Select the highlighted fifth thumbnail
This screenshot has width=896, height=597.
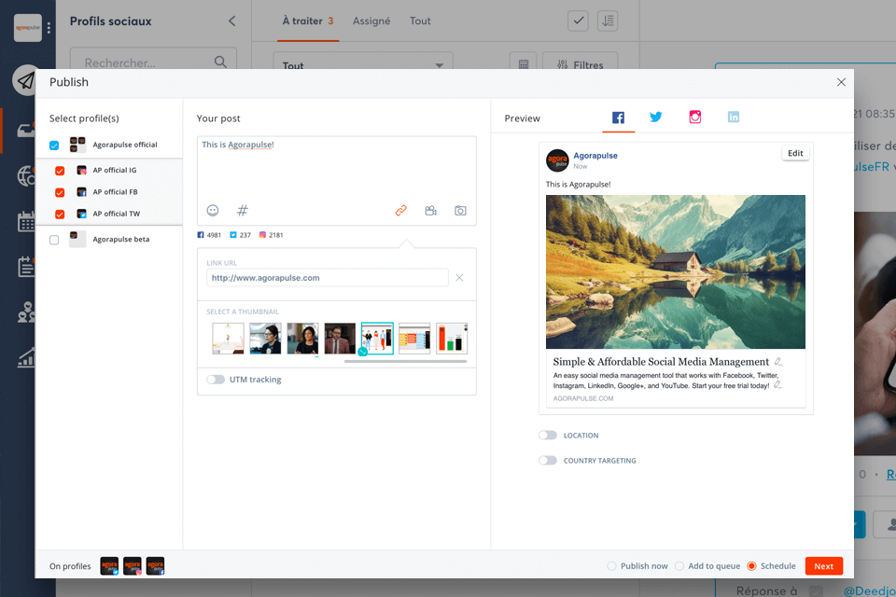377,339
